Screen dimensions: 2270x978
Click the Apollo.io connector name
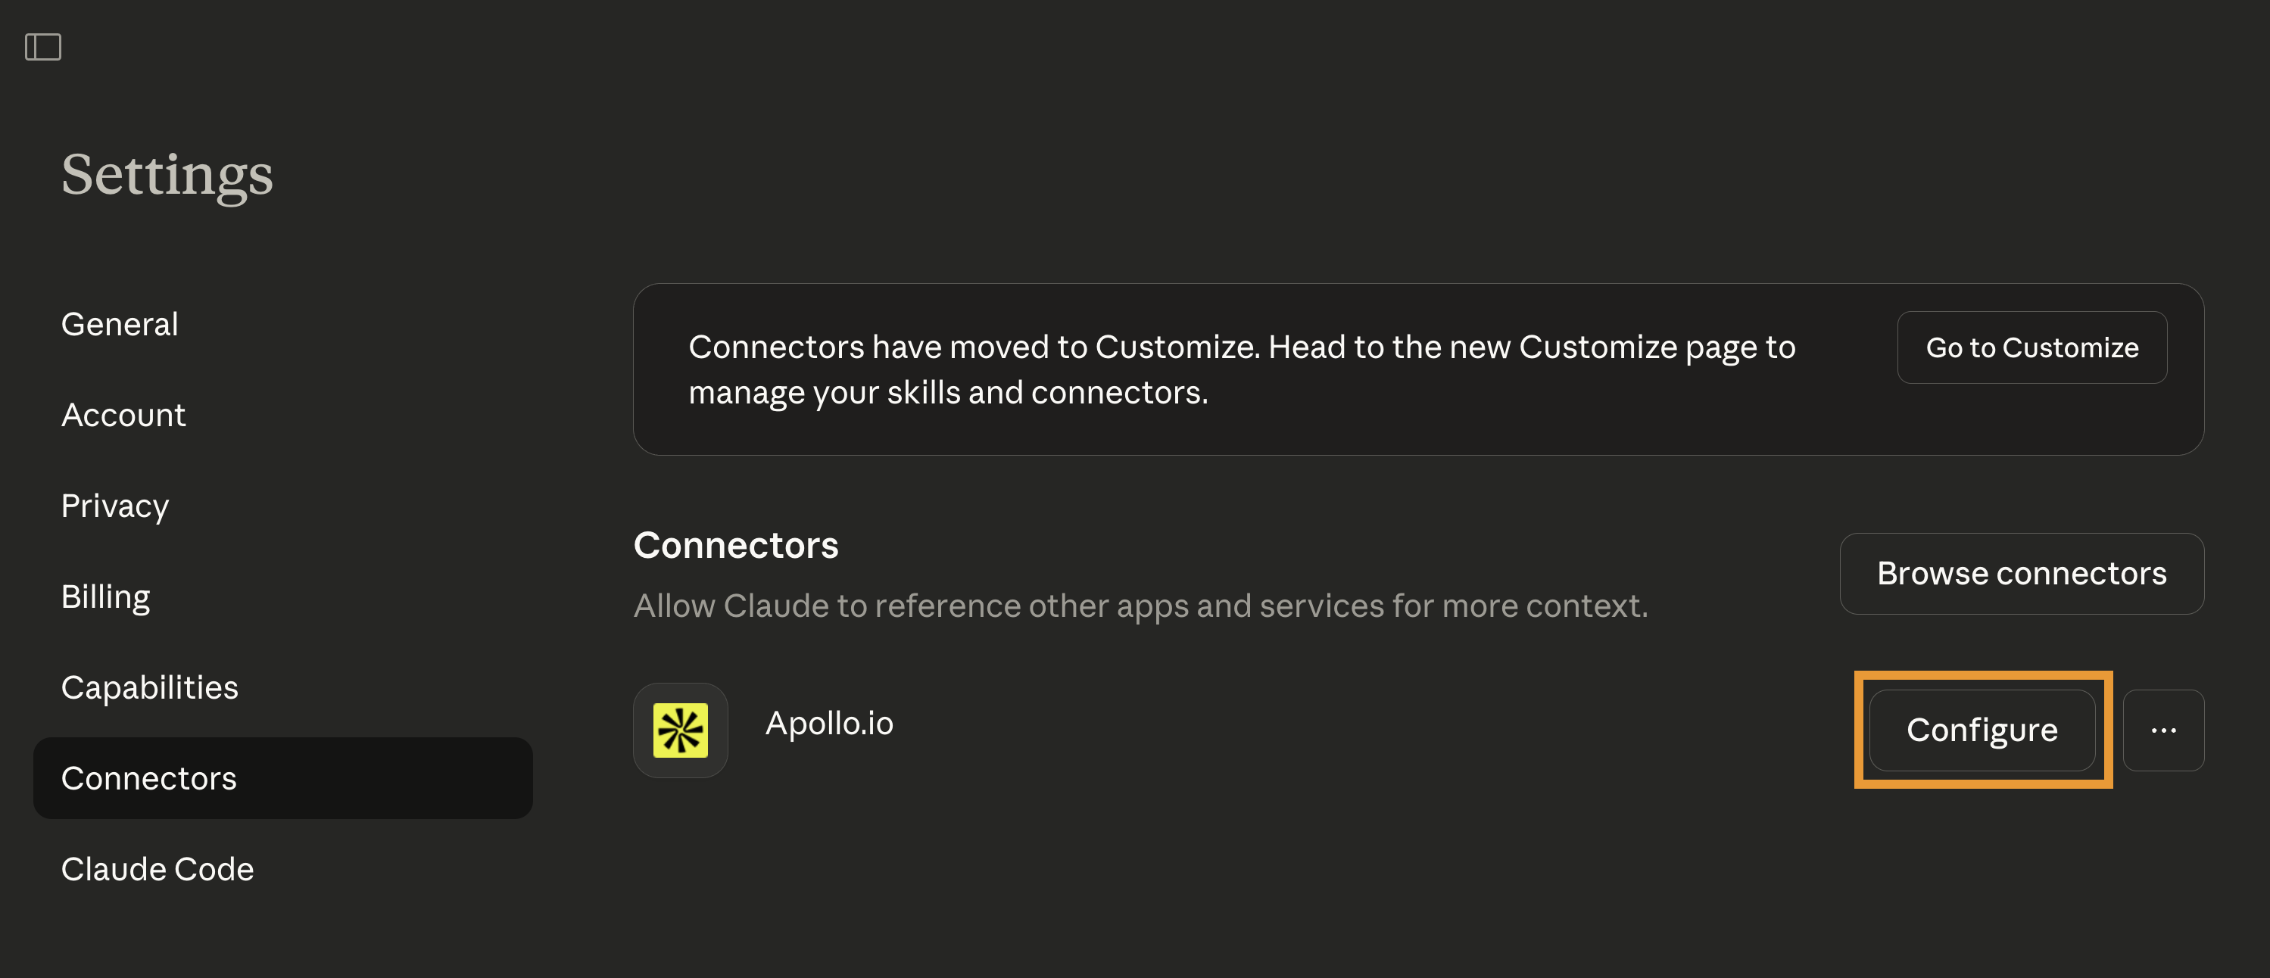(x=828, y=724)
